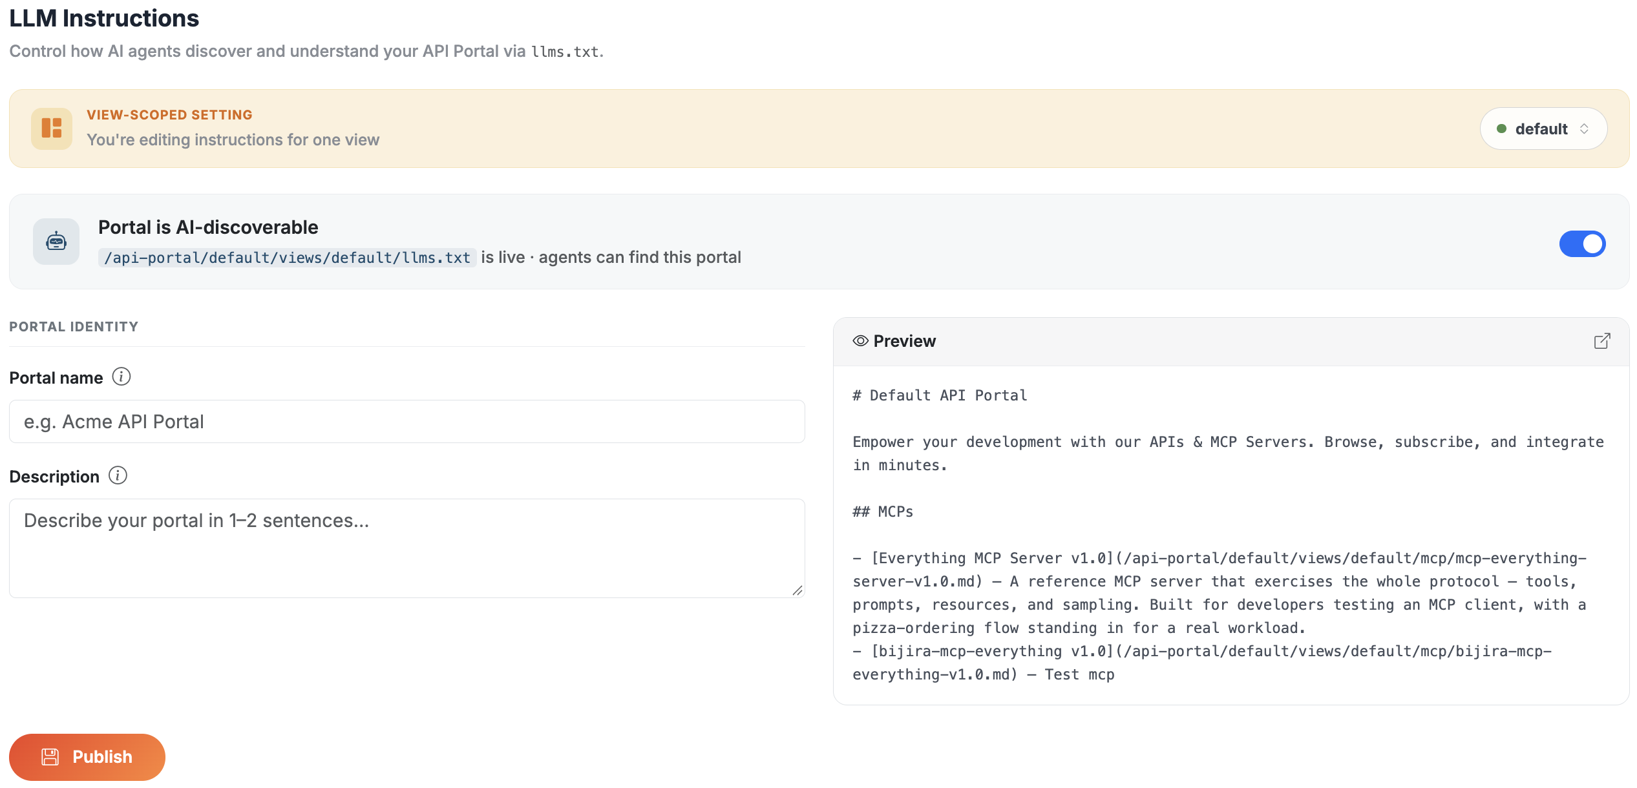Click the info icon next to Portal name
Image resolution: width=1637 pixels, height=788 pixels.
pos(121,377)
